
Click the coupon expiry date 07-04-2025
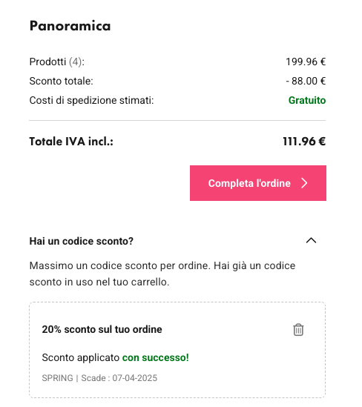tap(134, 378)
